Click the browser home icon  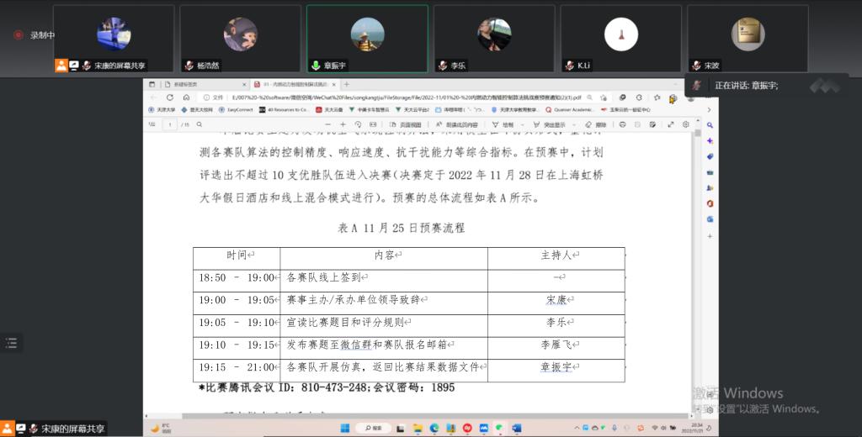[186, 97]
